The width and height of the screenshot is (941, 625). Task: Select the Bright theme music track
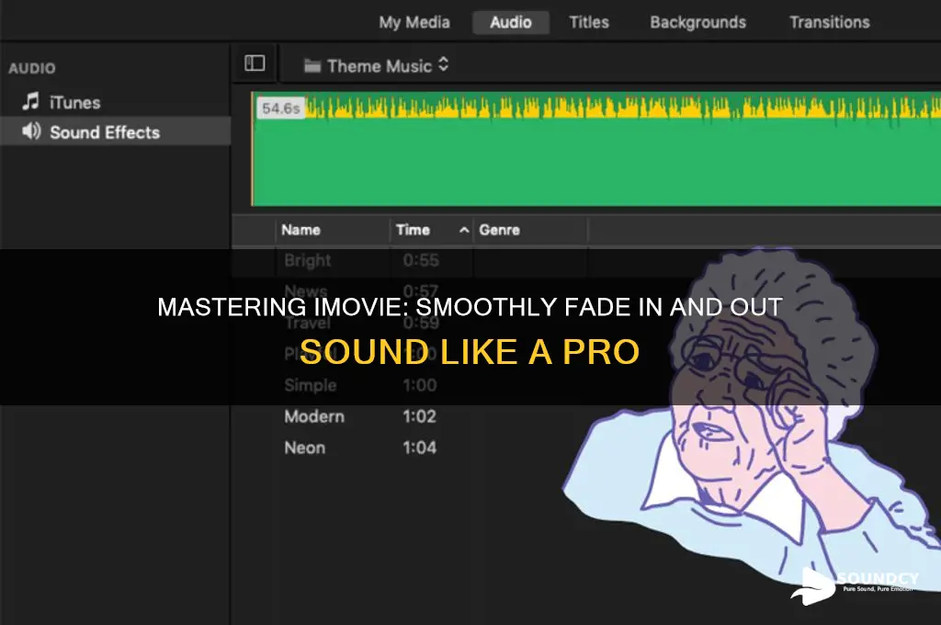click(307, 260)
